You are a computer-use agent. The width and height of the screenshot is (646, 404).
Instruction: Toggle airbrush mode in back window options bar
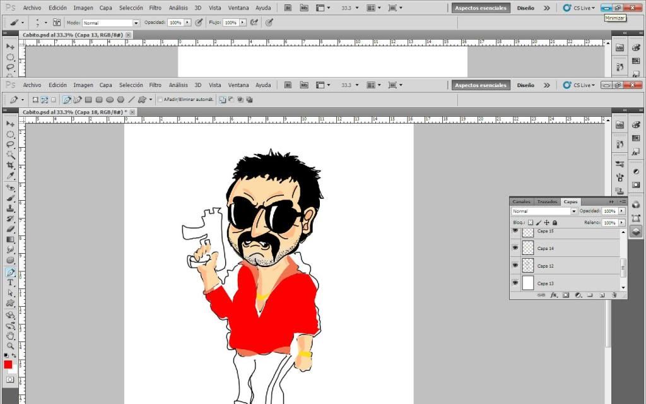254,22
